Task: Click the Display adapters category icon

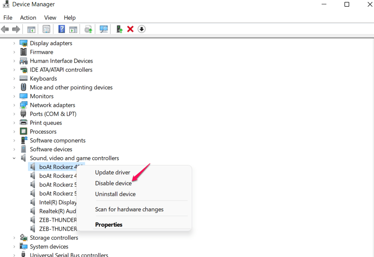Action: click(x=23, y=43)
